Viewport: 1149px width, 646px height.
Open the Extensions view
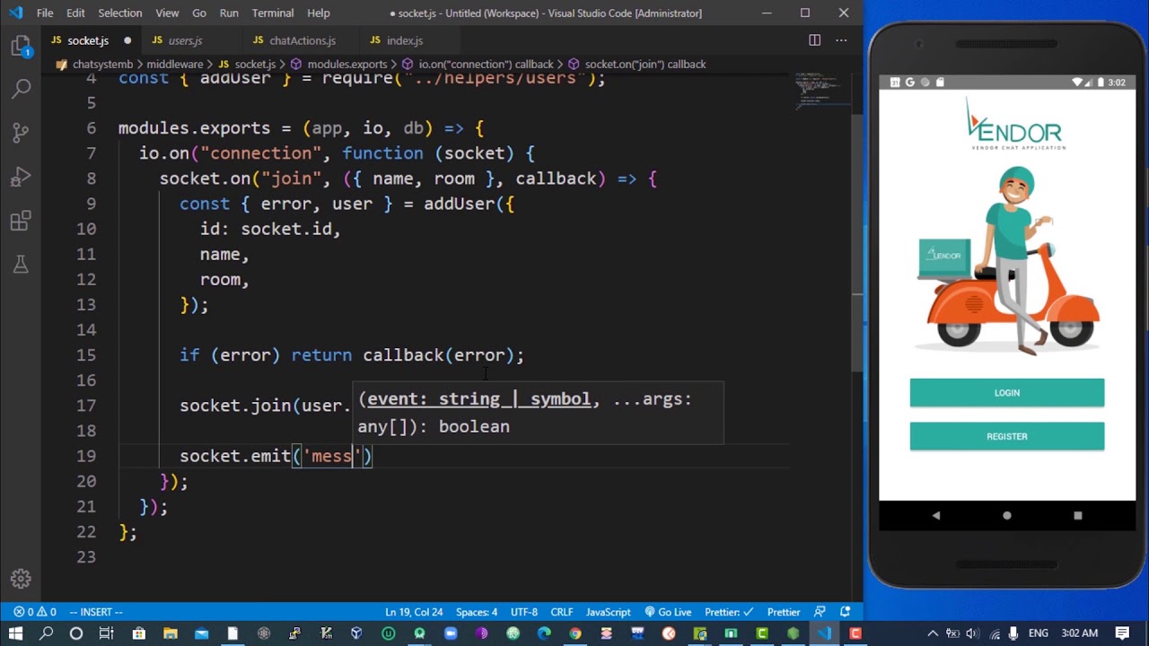21,221
